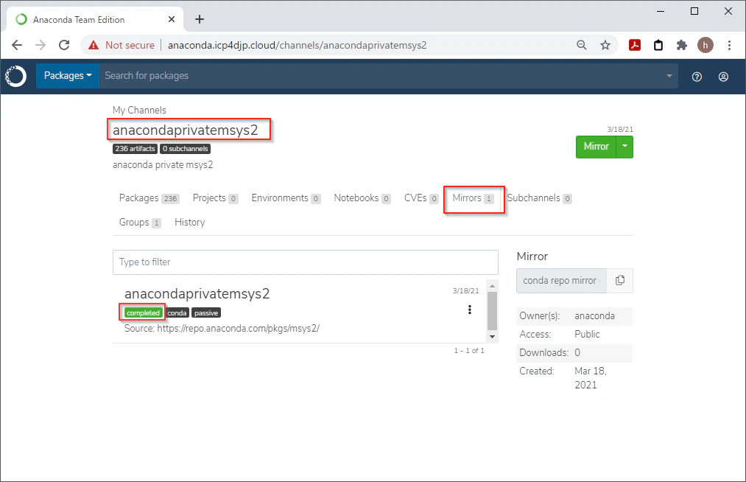
Task: Click the green Mirror button
Action: pos(596,147)
